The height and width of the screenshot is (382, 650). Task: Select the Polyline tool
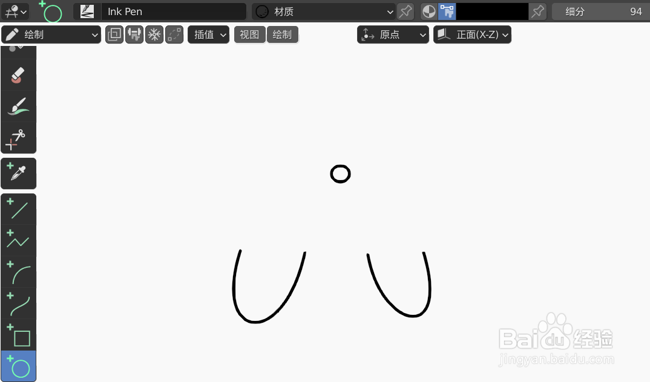18,241
